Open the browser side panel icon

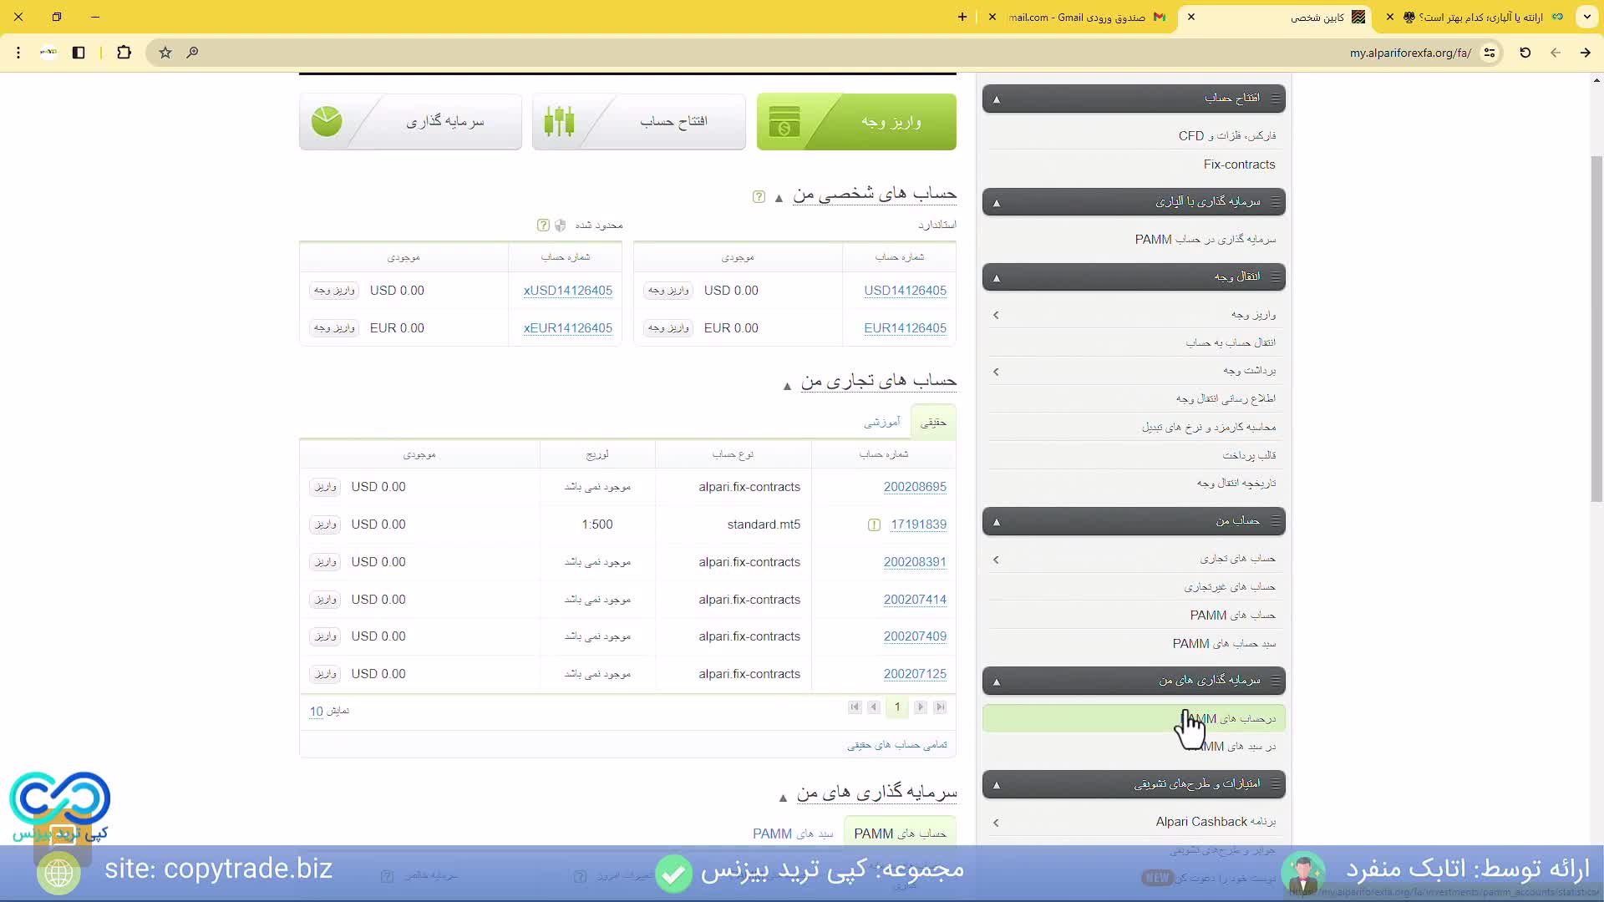click(x=79, y=53)
